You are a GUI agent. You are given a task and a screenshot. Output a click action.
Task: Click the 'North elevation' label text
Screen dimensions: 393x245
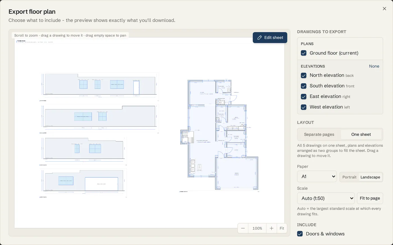coord(327,75)
